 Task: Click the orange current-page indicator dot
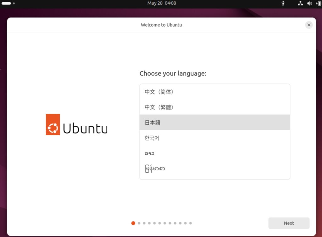tap(133, 223)
